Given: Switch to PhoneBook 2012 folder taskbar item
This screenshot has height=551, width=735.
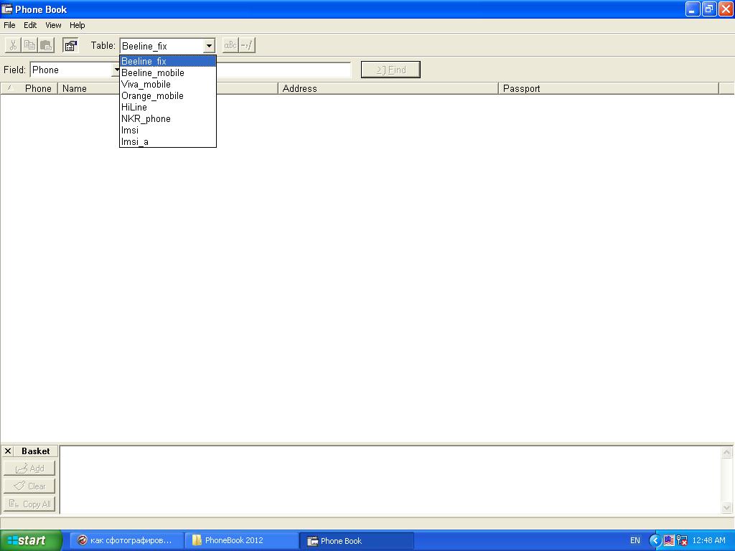Looking at the screenshot, I should pyautogui.click(x=241, y=541).
